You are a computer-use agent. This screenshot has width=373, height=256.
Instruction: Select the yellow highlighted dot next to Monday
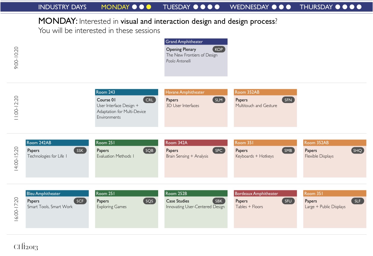tap(149, 7)
